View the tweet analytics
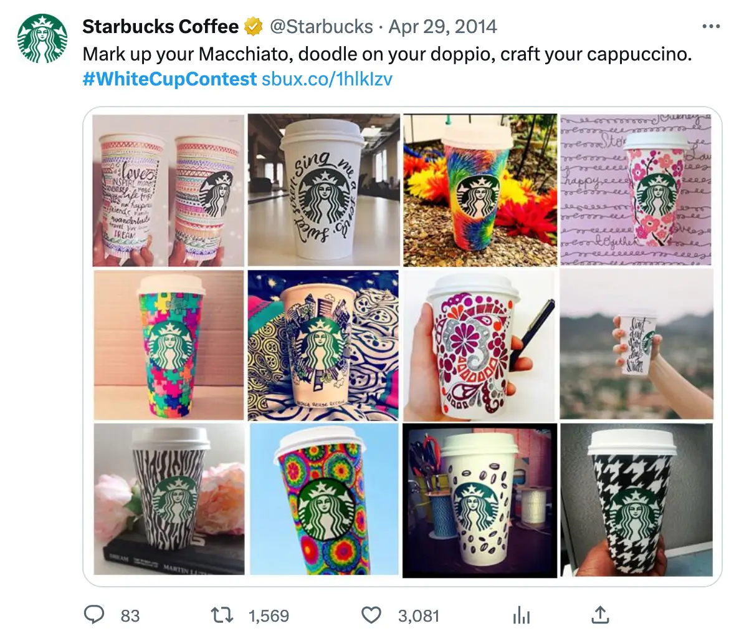This screenshot has height=641, width=739. 521,615
